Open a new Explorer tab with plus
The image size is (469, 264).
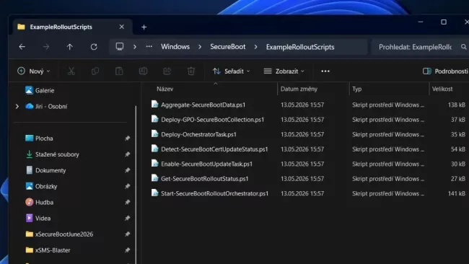144,27
